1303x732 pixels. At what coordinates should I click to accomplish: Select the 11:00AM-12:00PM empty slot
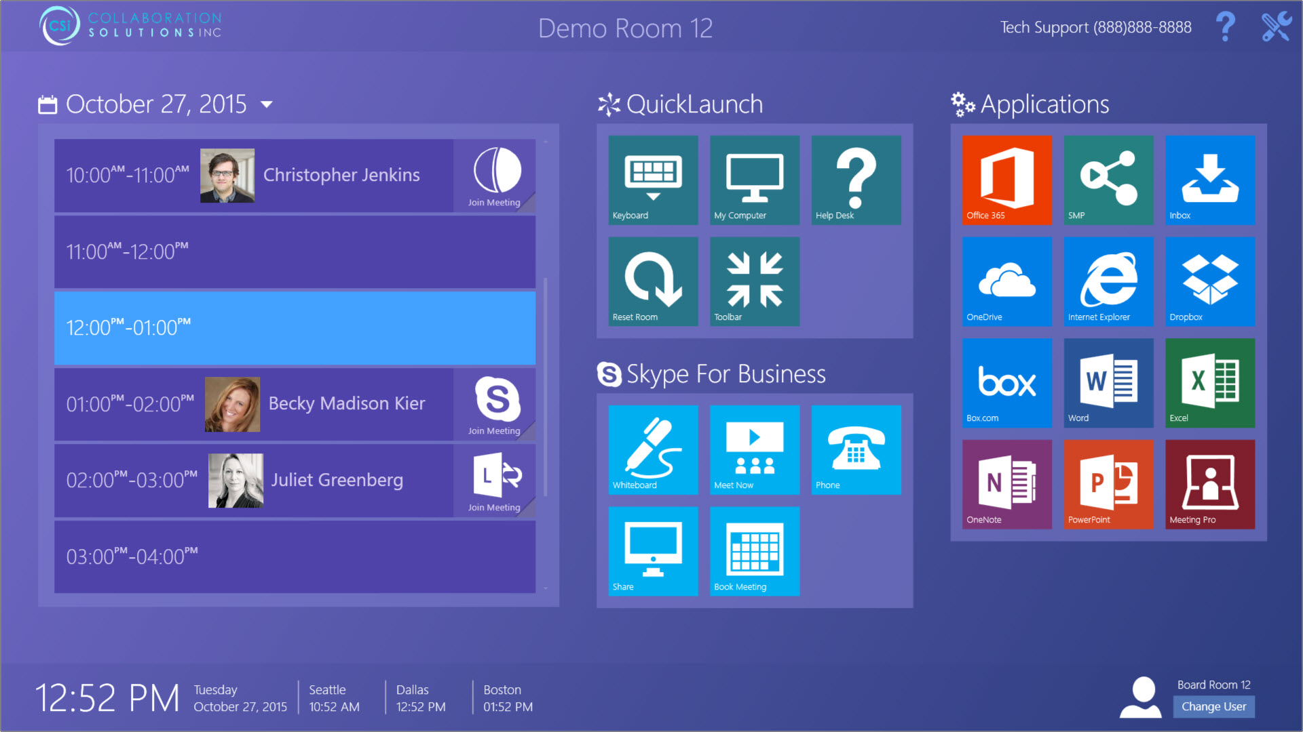295,251
